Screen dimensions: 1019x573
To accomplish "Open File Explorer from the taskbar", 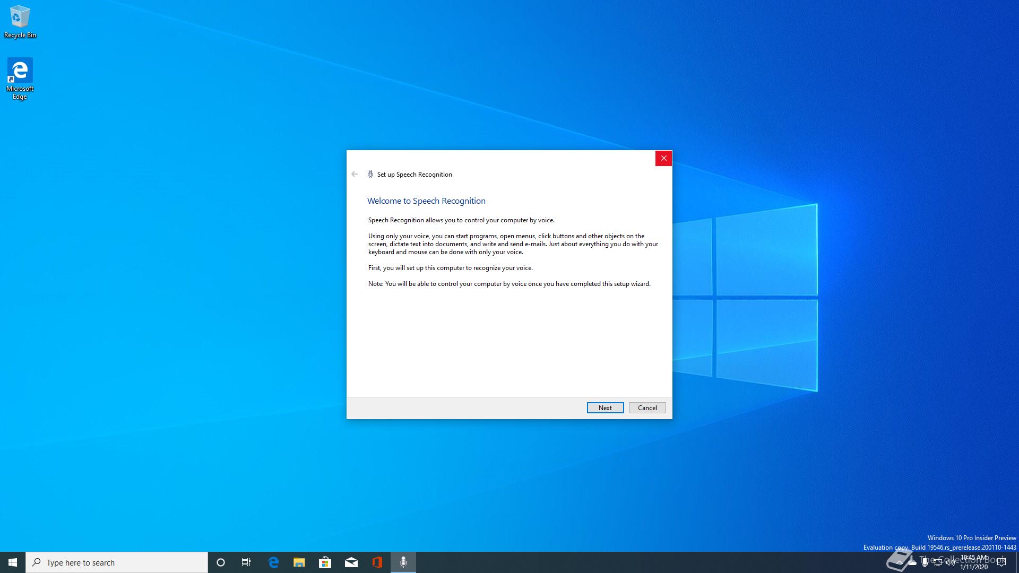I will (x=299, y=562).
